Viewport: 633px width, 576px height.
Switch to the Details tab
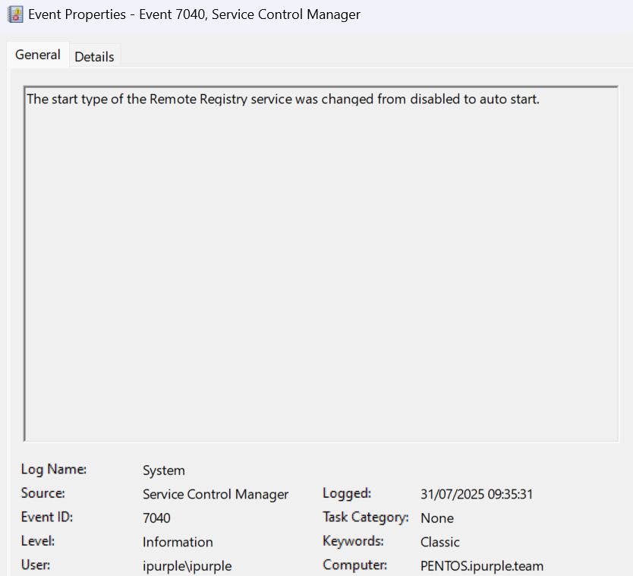click(94, 57)
